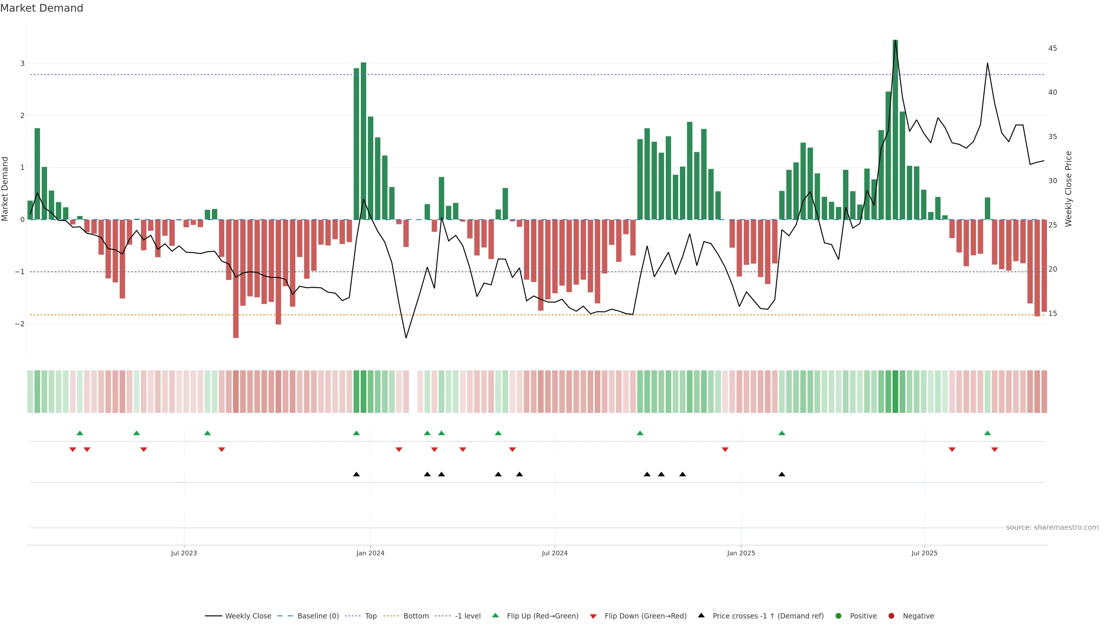Viewport: 1113px width, 626px height.
Task: Click the rightmost green Flip Up marker
Action: coord(987,433)
